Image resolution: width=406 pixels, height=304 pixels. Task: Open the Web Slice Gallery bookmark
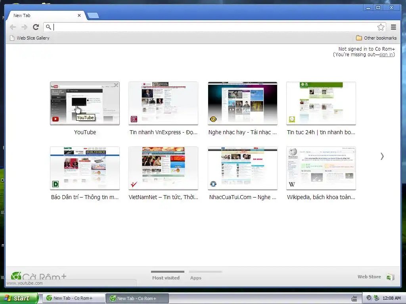(29, 38)
